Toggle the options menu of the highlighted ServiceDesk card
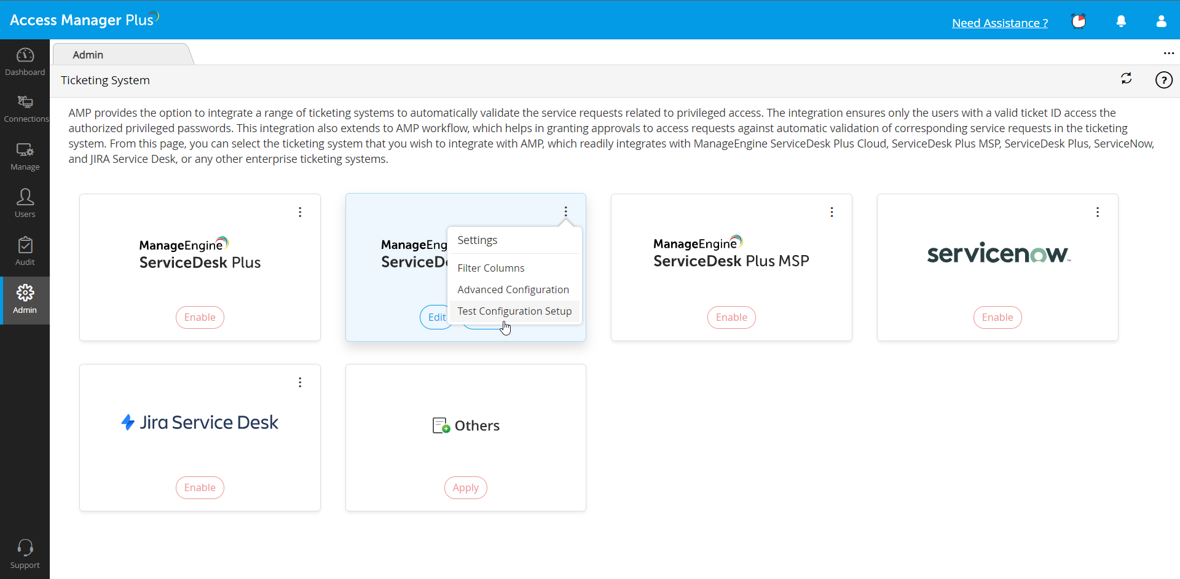1180x579 pixels. pyautogui.click(x=566, y=212)
